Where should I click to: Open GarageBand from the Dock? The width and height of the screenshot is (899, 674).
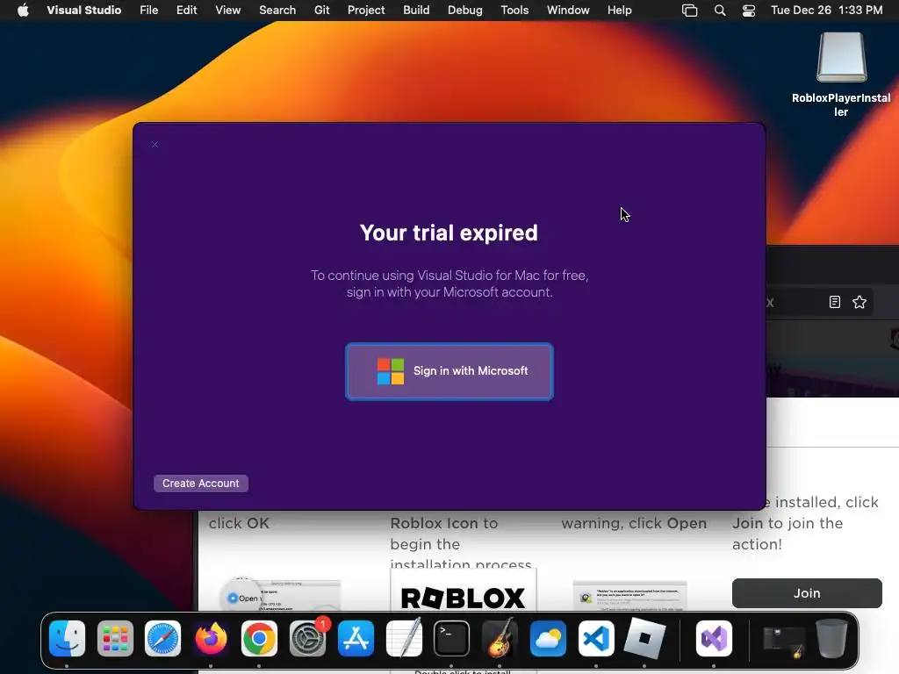coord(500,639)
